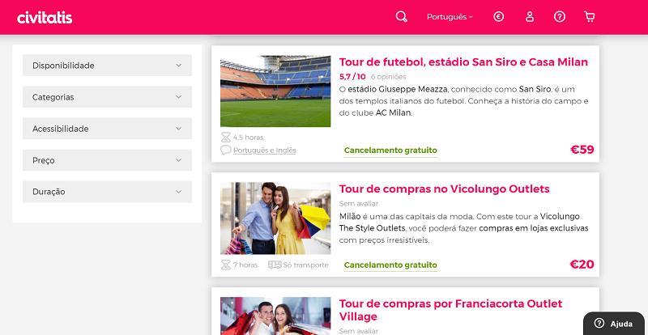Expand the Categorias filter
Viewport: 648px width, 335px height.
(107, 97)
